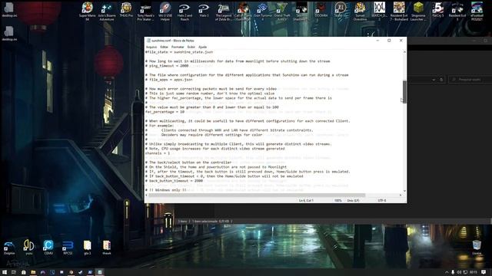Click the volume icon in system tray

pyautogui.click(x=459, y=272)
